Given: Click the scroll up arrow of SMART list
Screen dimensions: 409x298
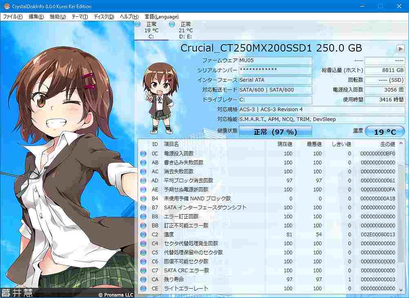Looking at the screenshot, I should (401, 143).
